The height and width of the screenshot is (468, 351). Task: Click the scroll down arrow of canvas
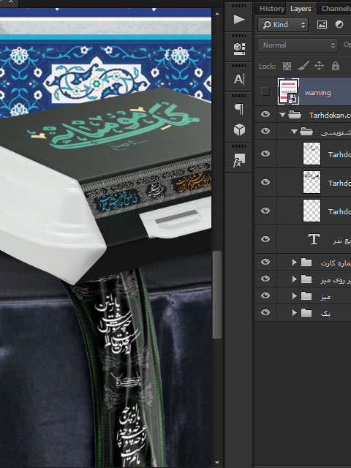pyautogui.click(x=217, y=462)
